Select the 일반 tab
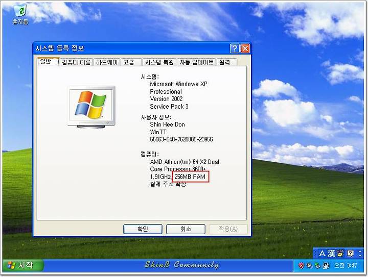The image size is (368, 277). pyautogui.click(x=49, y=62)
